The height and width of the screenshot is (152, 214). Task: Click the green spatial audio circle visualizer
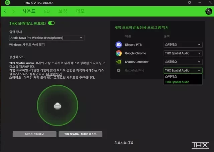point(58,105)
